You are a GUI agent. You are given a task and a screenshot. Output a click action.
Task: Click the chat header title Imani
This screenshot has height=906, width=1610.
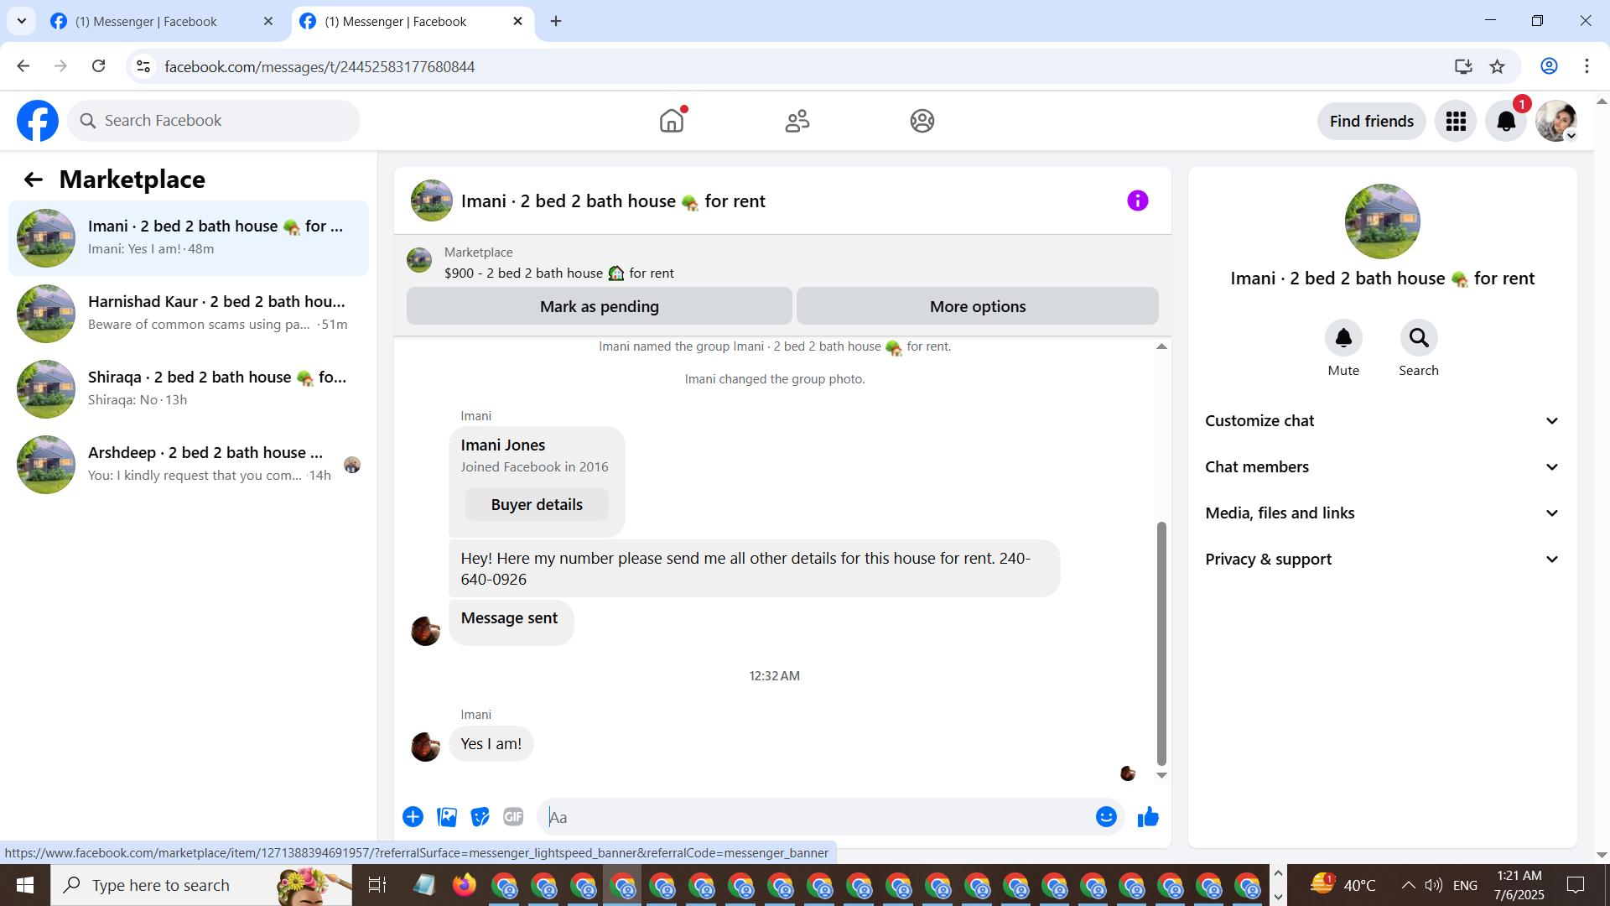pyautogui.click(x=613, y=201)
